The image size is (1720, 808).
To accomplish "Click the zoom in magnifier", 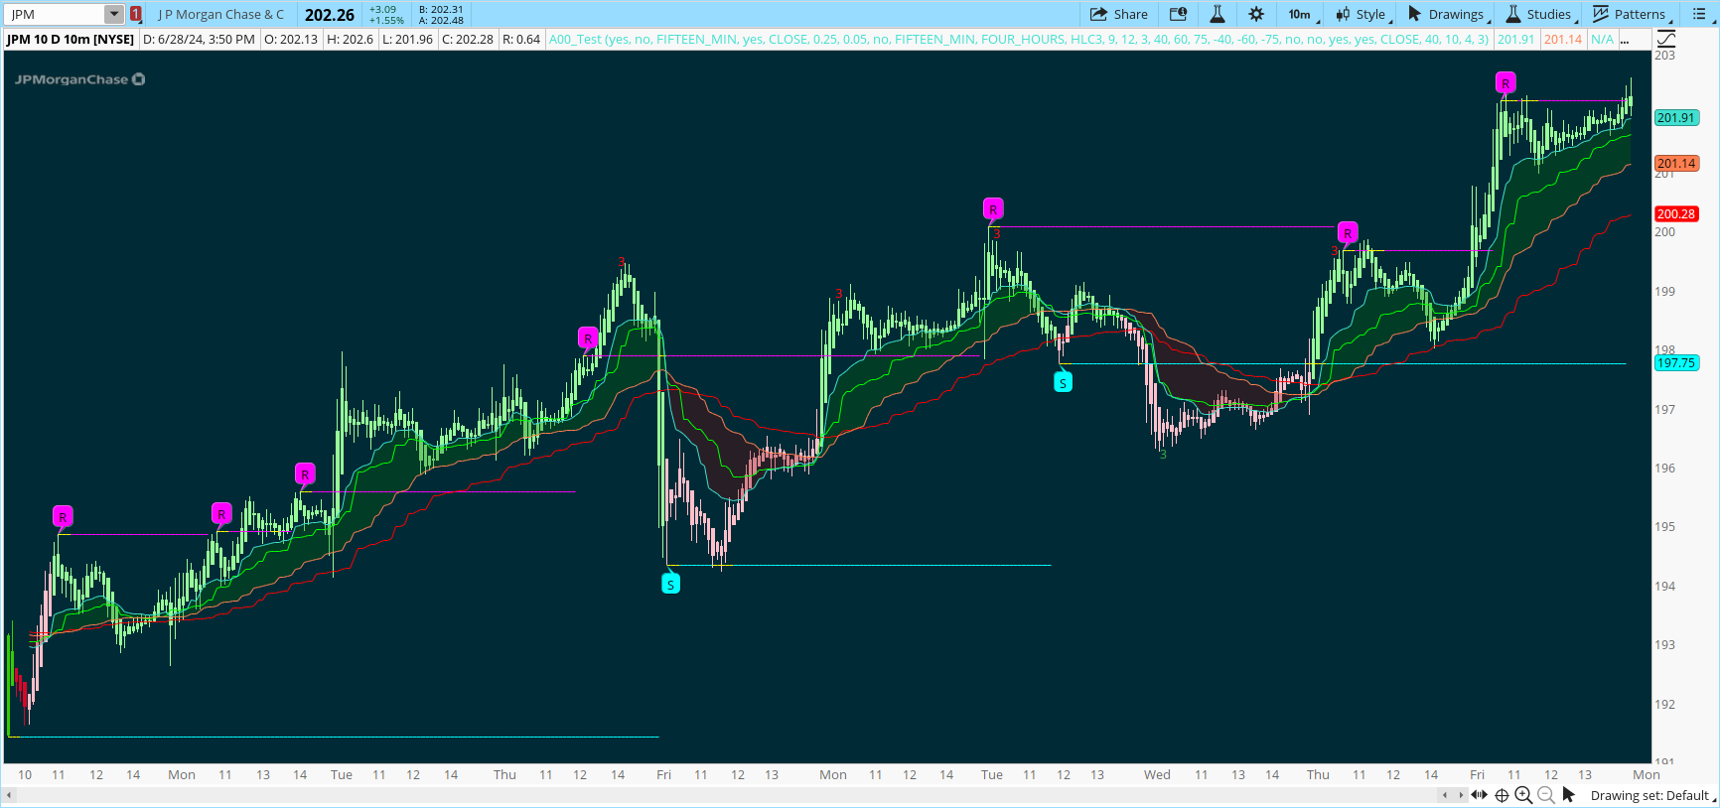I will tap(1523, 795).
